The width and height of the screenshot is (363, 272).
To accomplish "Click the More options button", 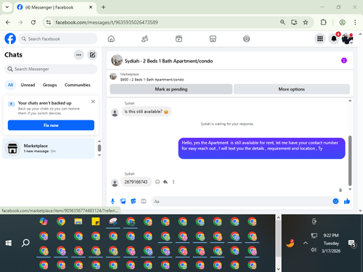I will [x=292, y=89].
